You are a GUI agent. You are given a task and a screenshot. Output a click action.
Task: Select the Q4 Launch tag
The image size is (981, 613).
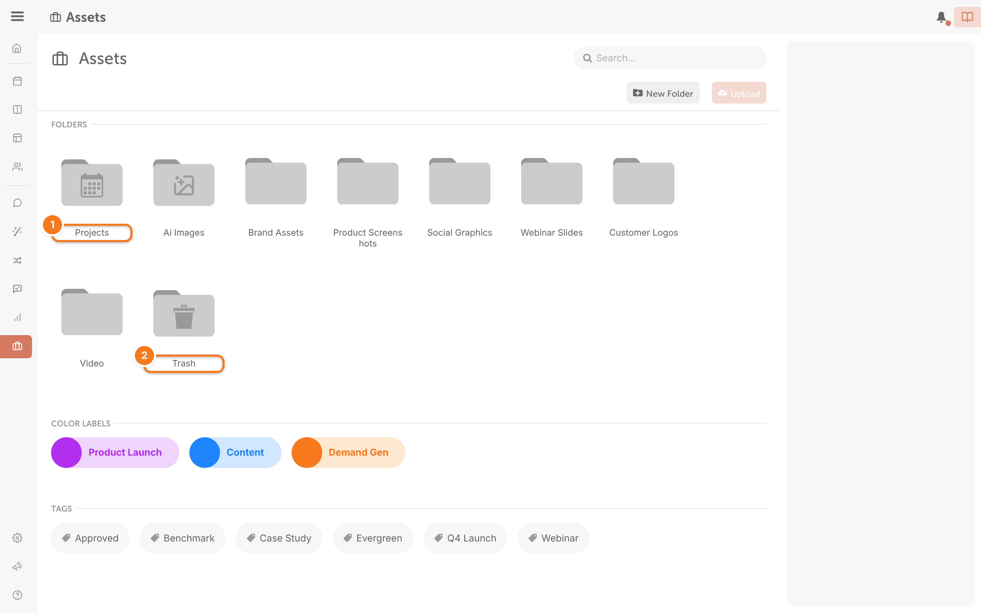[x=465, y=538]
